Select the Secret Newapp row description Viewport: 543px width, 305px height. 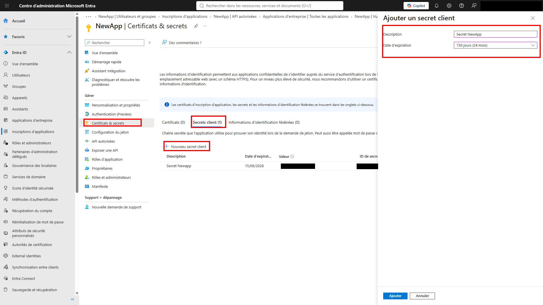coord(179,166)
